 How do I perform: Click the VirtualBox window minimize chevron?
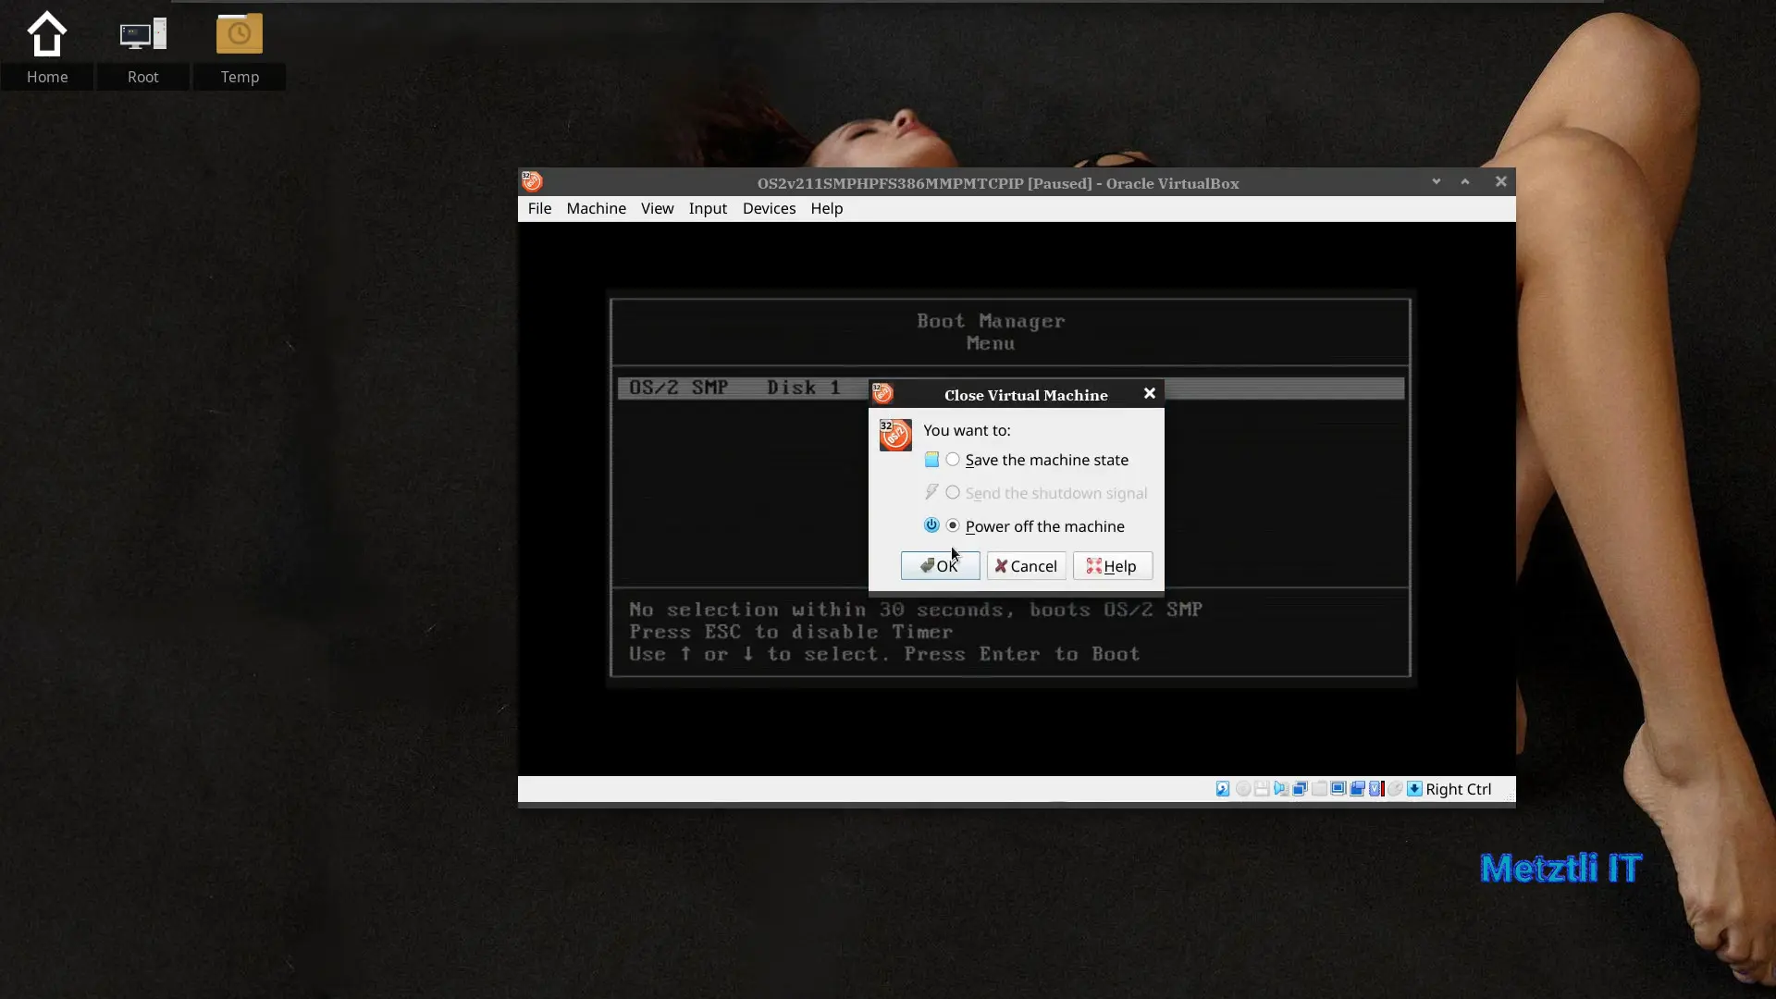click(x=1437, y=181)
